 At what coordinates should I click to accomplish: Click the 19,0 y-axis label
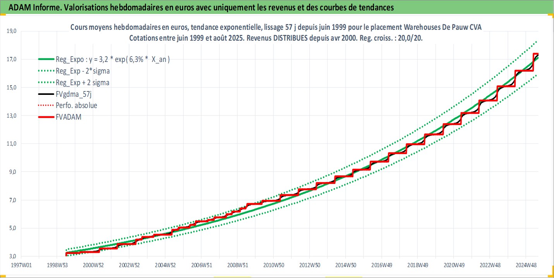(x=12, y=31)
